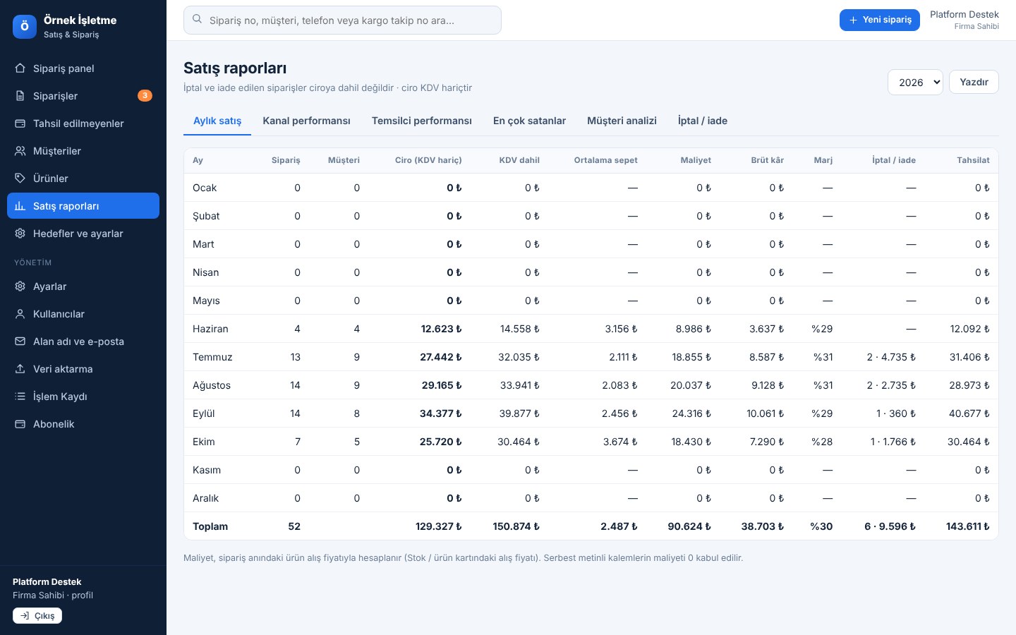Click the Satış raporları chart icon
This screenshot has height=635, width=1016.
coord(20,206)
